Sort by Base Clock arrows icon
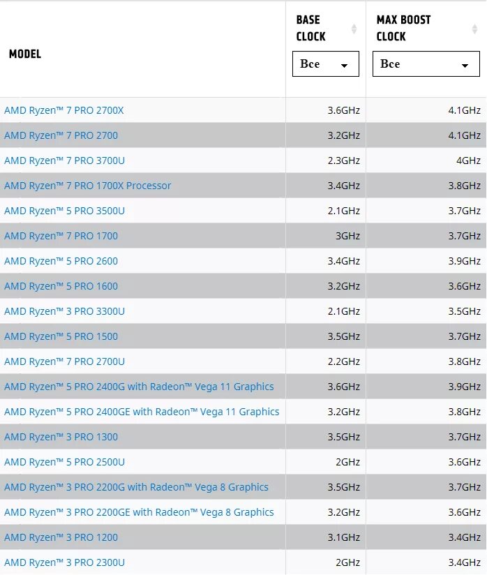Viewport: 487px width, 575px height. click(x=354, y=29)
